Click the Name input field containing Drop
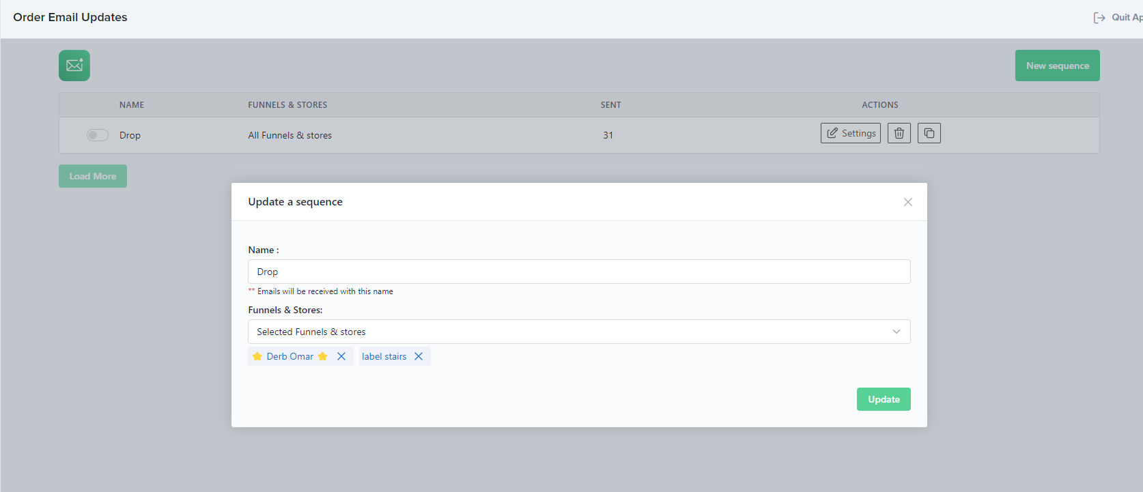1143x492 pixels. tap(579, 272)
